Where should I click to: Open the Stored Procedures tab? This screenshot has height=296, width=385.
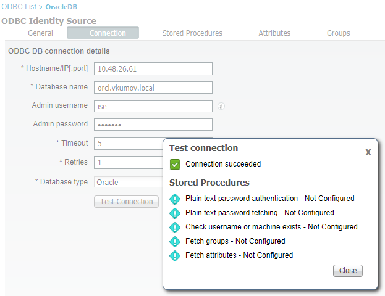(192, 33)
